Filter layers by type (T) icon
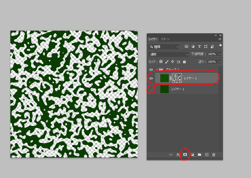Image resolution: width=251 pixels, height=178 pixels. click(200, 47)
